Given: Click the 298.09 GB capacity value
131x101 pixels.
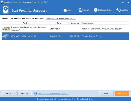Looking at the screenshot, I should [75, 36].
